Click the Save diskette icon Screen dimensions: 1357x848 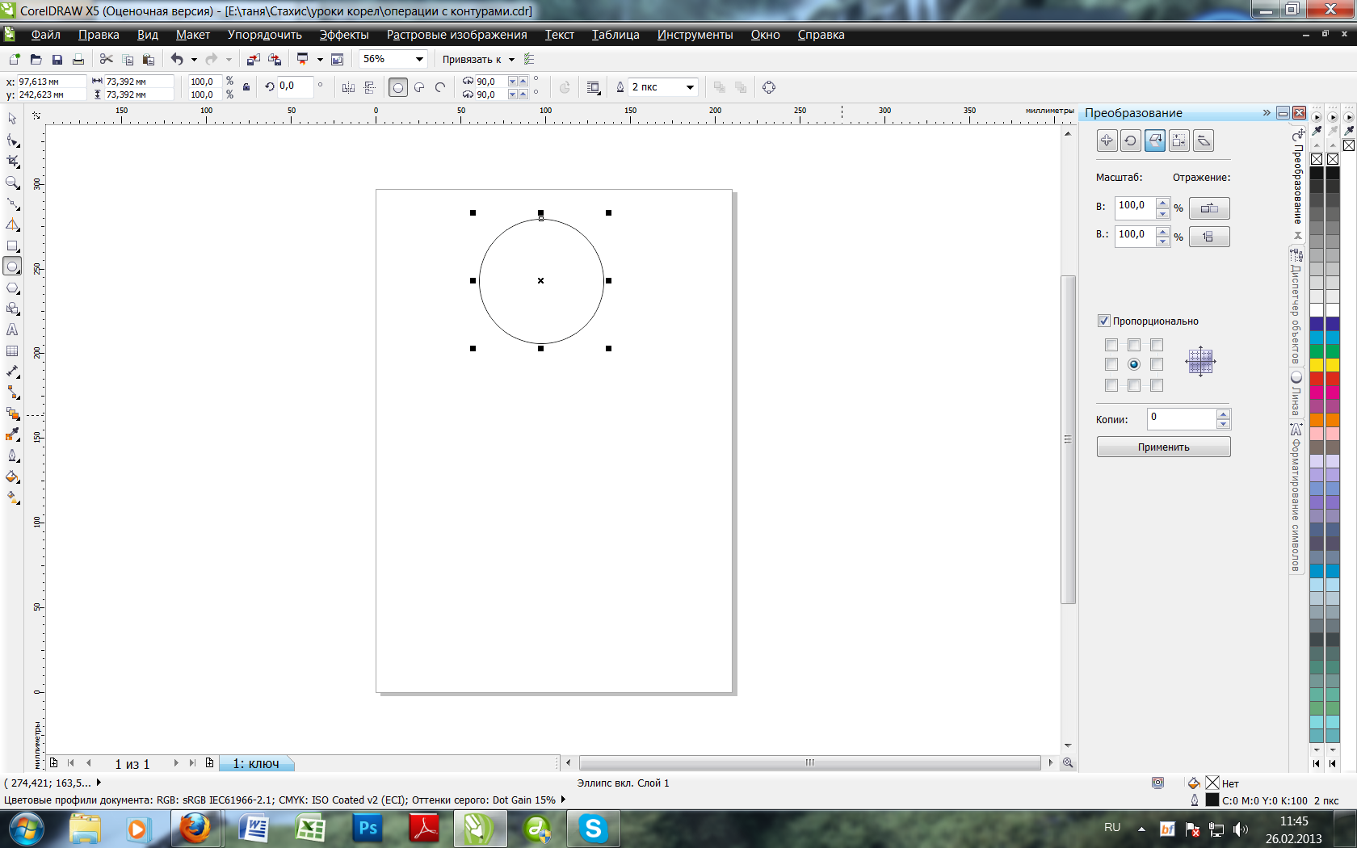pos(57,59)
